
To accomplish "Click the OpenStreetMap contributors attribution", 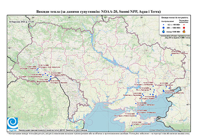I will (x=169, y=130).
